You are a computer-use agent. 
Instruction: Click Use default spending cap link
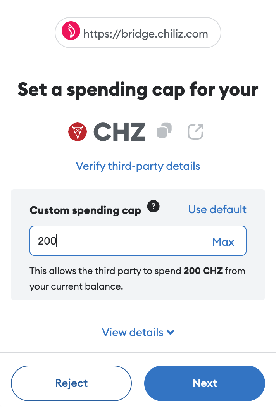(x=217, y=210)
